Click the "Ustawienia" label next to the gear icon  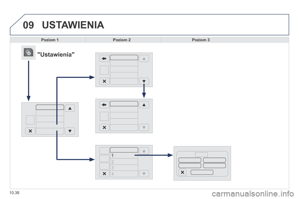56,54
